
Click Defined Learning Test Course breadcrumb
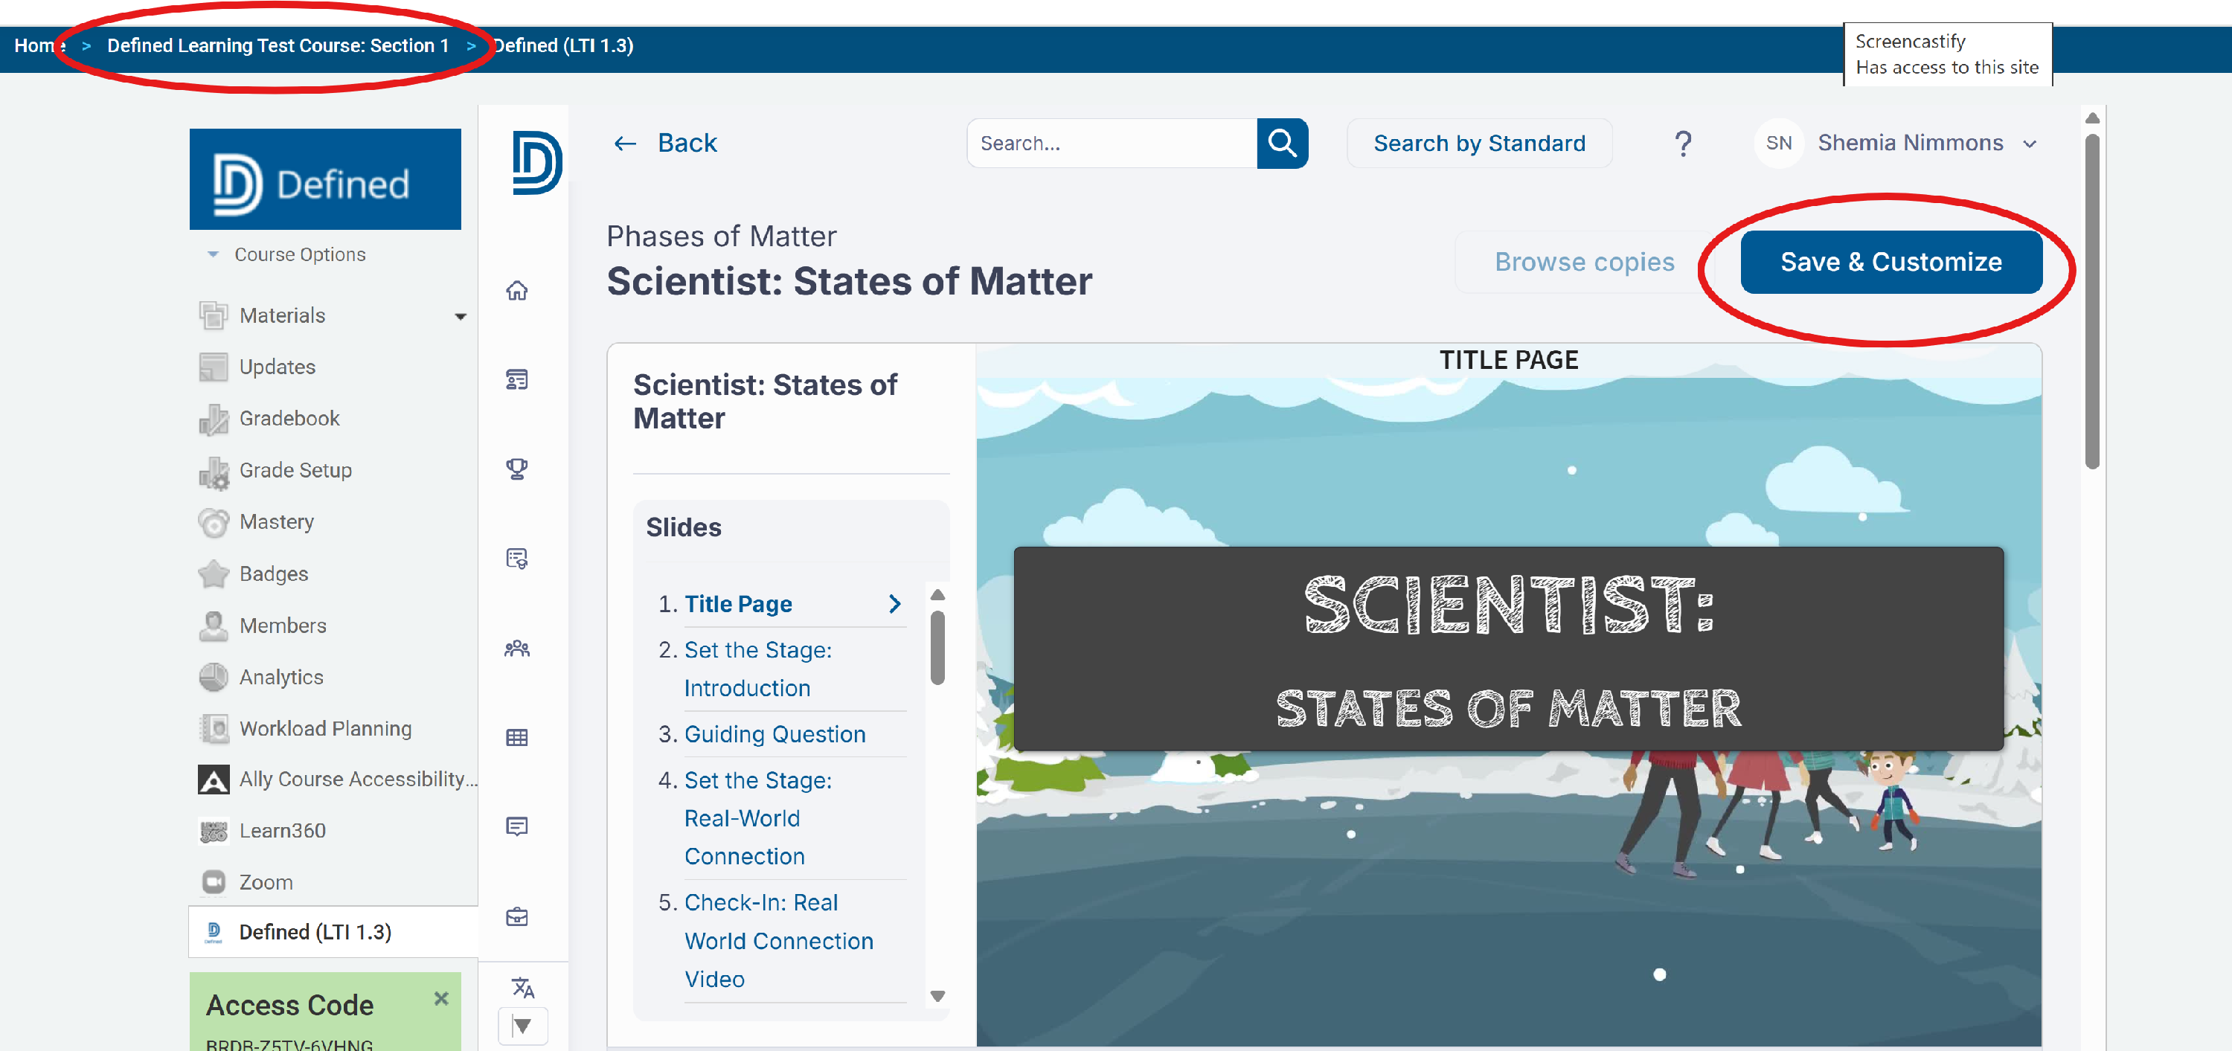click(x=278, y=45)
